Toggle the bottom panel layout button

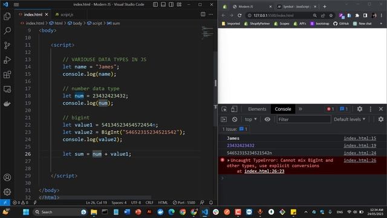163,4
